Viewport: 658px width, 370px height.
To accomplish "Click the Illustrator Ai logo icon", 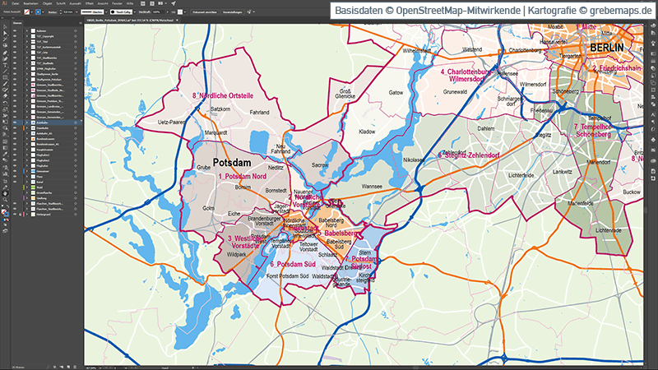I will click(5, 4).
